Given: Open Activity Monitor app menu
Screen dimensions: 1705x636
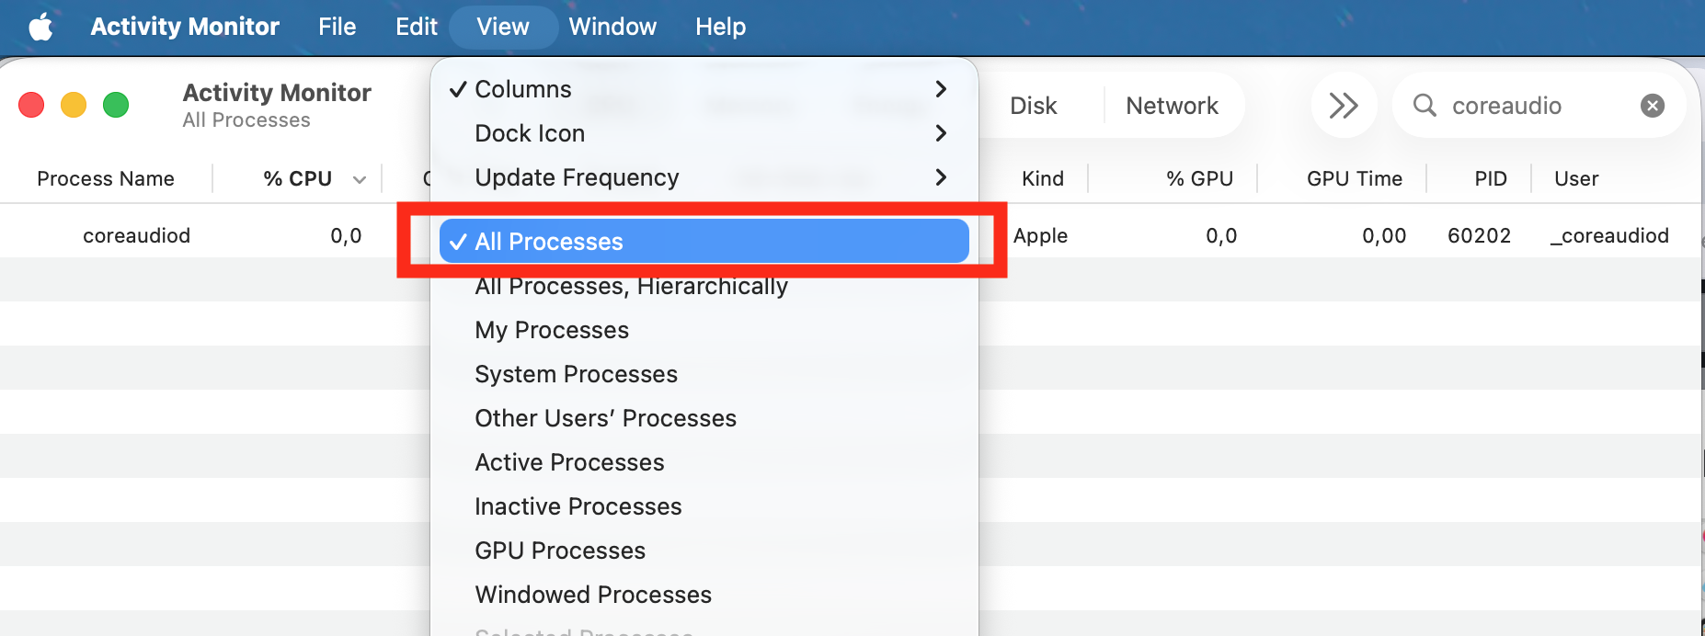Looking at the screenshot, I should 185,27.
